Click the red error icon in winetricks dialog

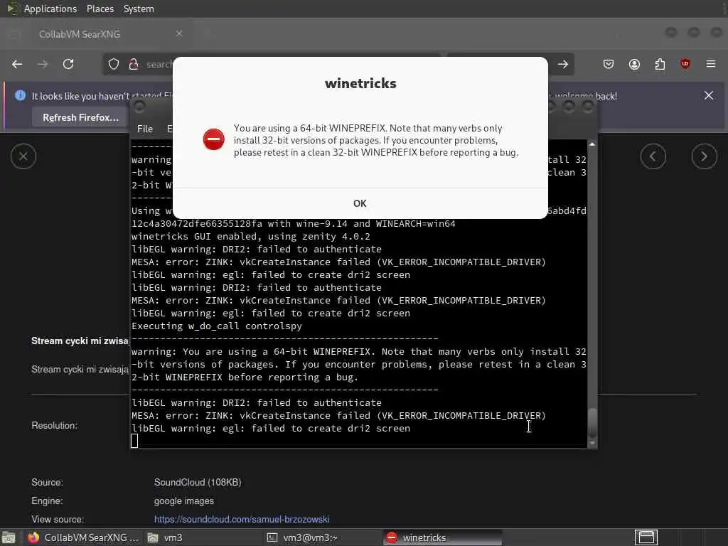213,139
